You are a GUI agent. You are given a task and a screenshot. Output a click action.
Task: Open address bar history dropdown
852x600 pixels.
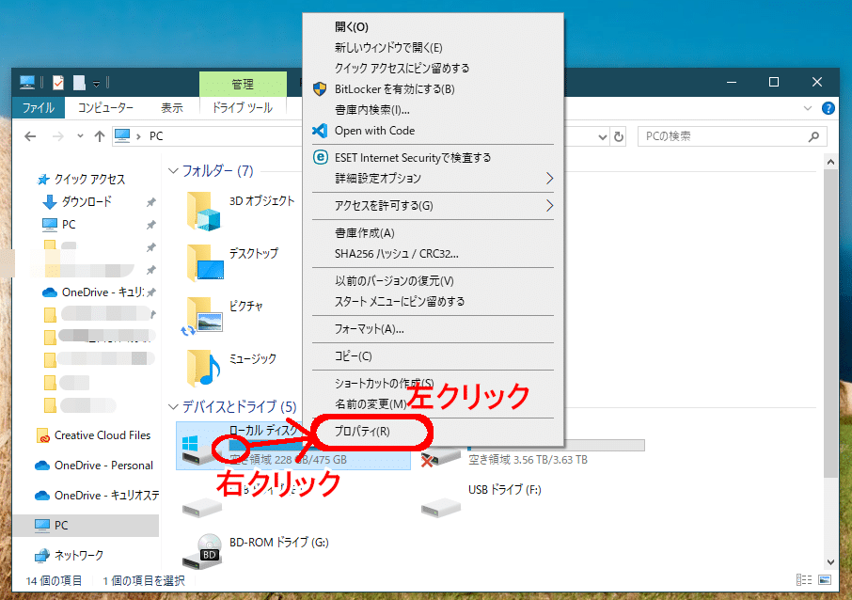[x=603, y=137]
